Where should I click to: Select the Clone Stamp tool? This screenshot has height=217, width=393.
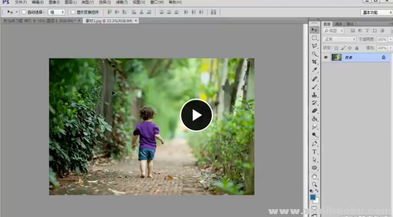pyautogui.click(x=315, y=94)
